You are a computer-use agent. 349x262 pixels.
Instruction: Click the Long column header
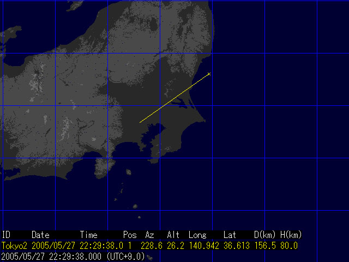click(197, 235)
